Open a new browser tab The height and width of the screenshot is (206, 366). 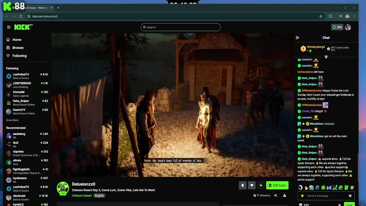(x=58, y=8)
